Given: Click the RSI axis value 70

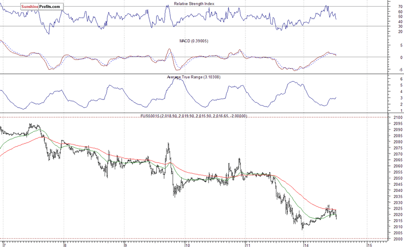Looking at the screenshot, I should click(400, 7).
